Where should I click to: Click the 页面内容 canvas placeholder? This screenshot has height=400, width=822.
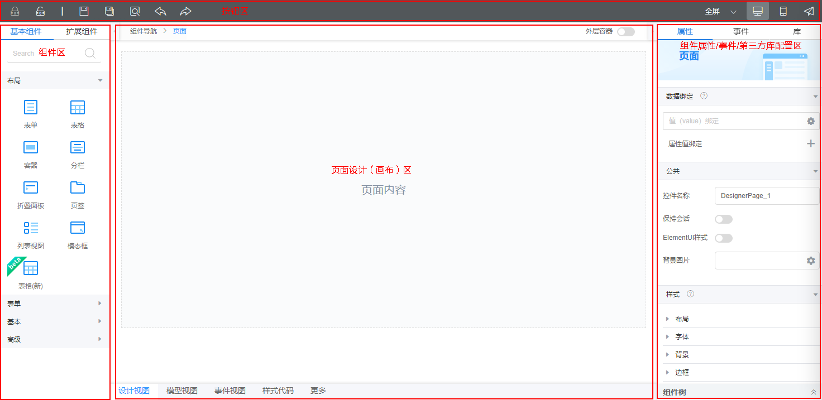click(384, 190)
